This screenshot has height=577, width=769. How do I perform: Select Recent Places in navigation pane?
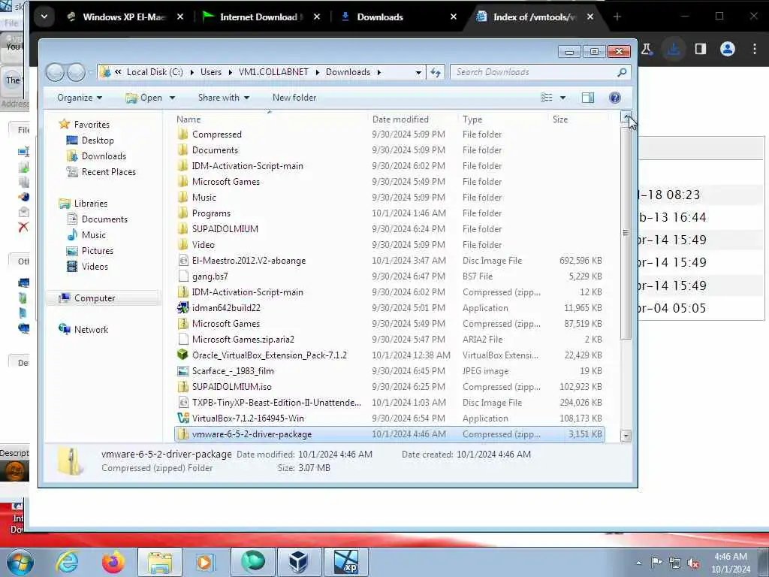[108, 172]
